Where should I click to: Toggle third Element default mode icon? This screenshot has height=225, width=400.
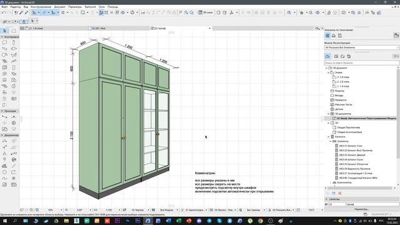340,36
